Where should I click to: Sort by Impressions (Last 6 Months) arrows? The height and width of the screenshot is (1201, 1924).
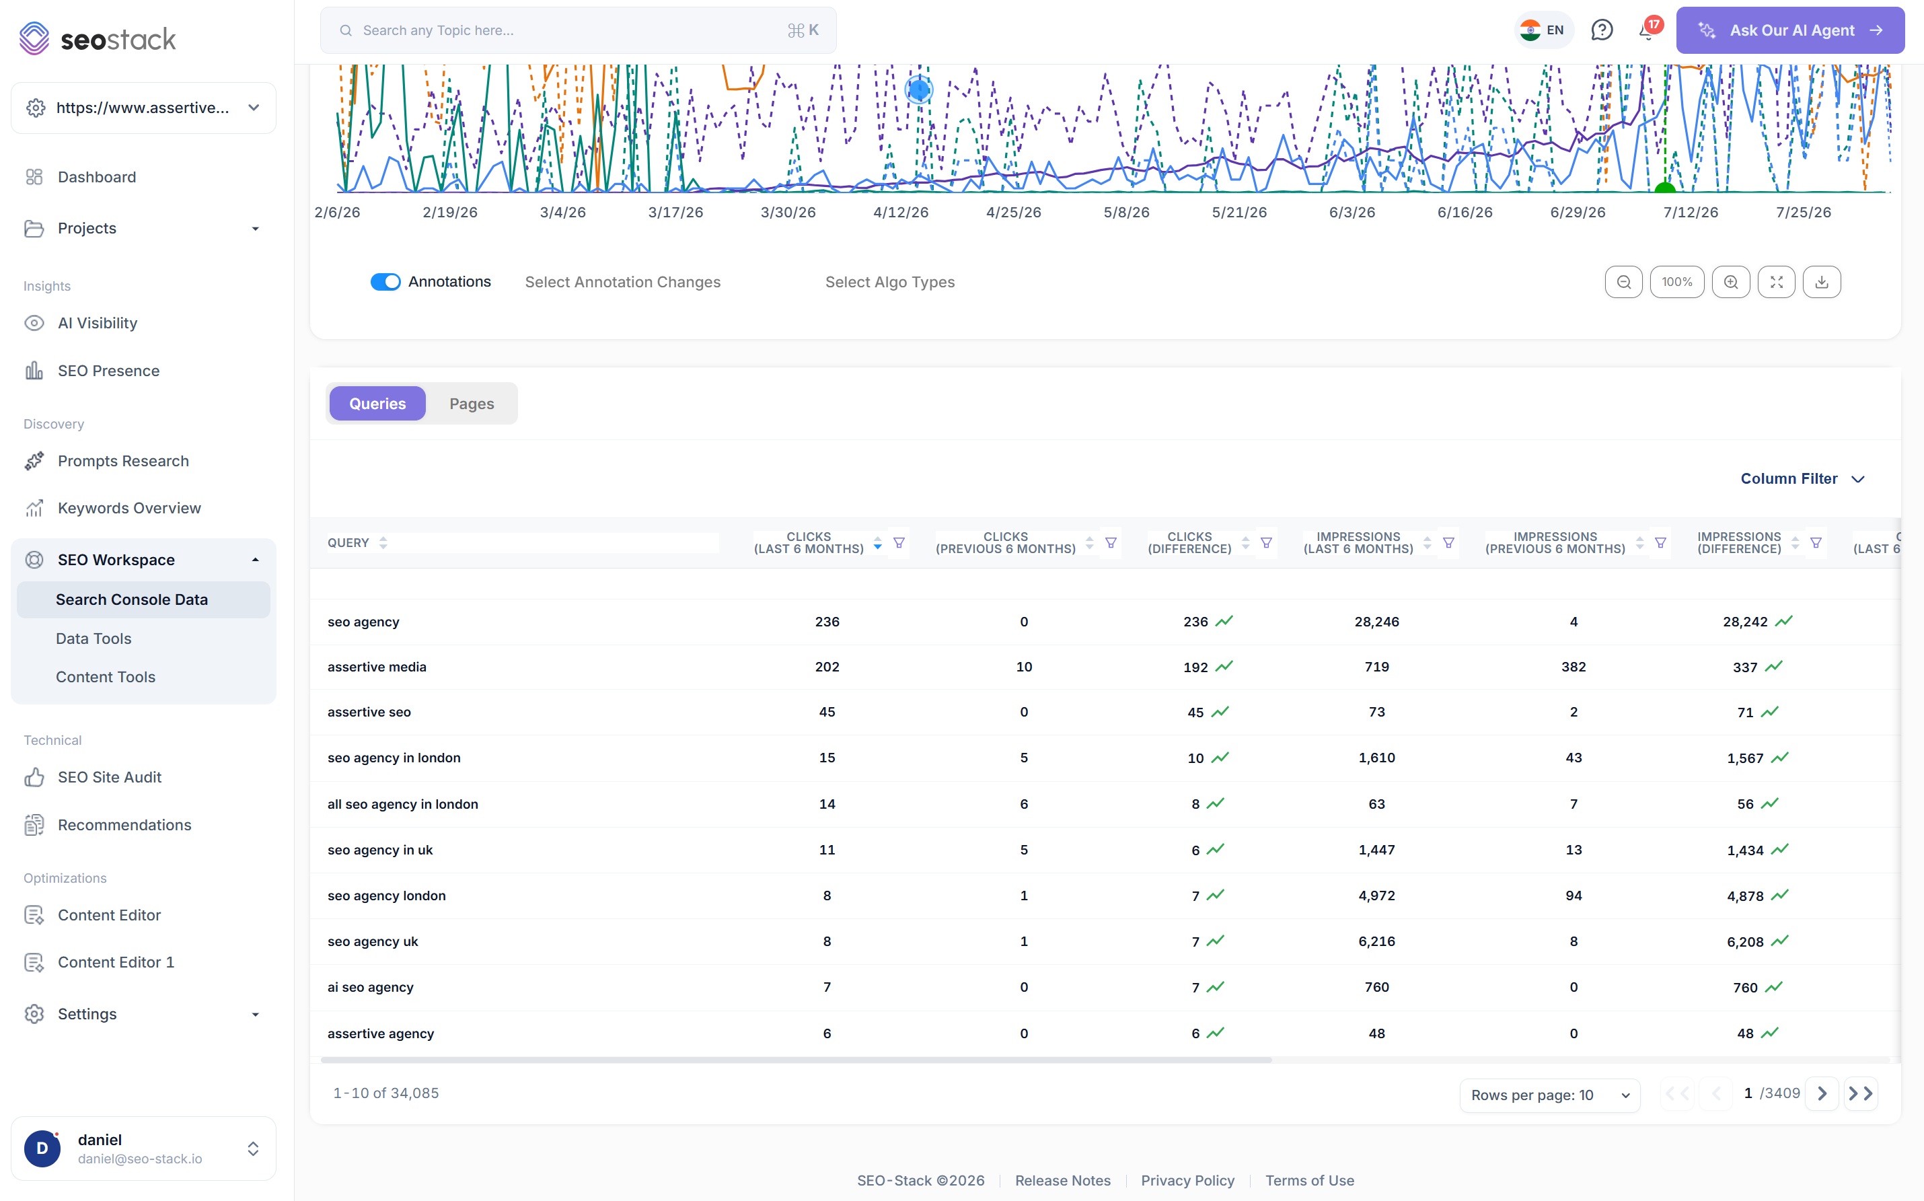point(1427,544)
